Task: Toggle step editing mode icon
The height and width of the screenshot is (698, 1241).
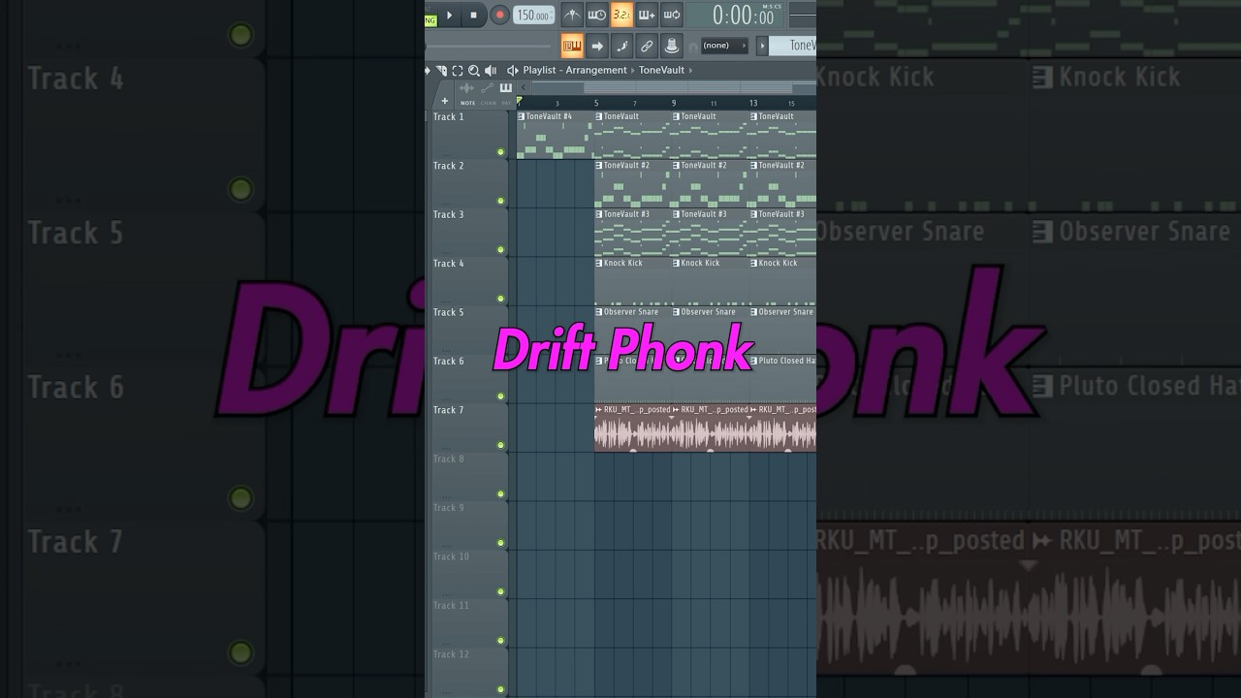Action: pos(621,46)
